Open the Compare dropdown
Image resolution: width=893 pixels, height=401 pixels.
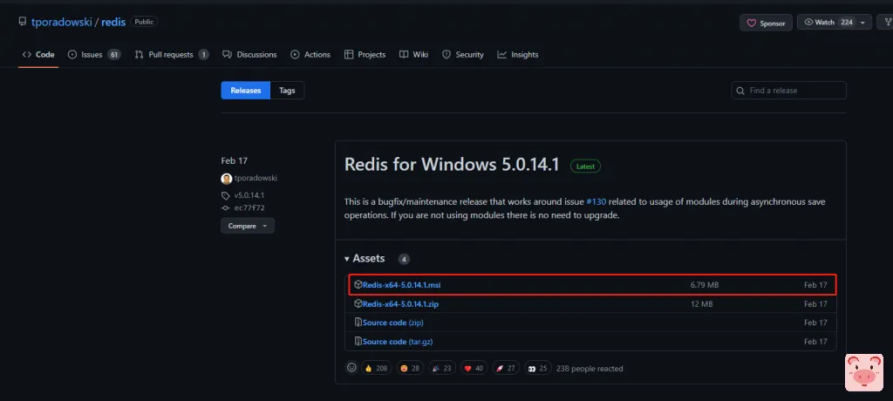tap(247, 226)
